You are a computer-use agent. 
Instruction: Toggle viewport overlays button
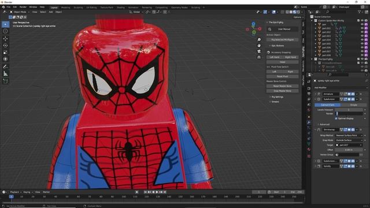point(273,12)
